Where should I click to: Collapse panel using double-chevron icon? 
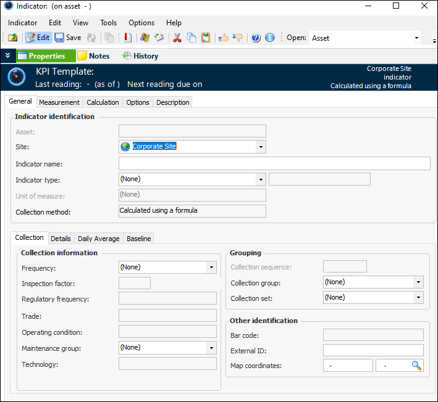pyautogui.click(x=7, y=55)
